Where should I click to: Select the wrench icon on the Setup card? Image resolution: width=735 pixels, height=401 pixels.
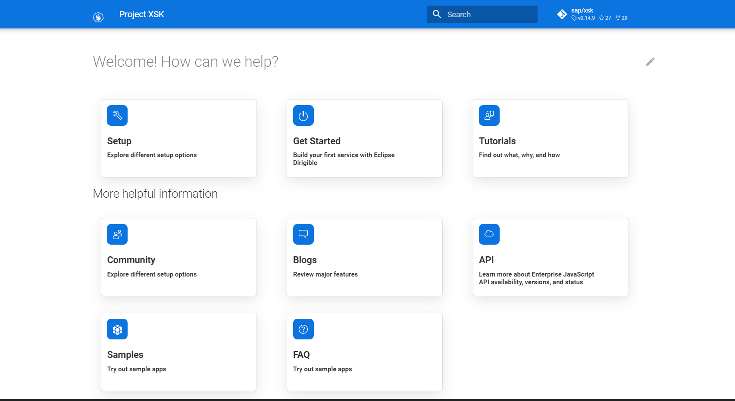click(117, 115)
